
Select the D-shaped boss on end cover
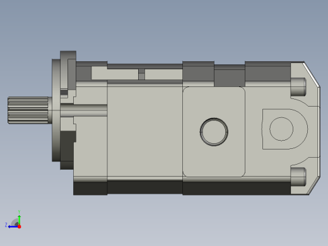284,129
